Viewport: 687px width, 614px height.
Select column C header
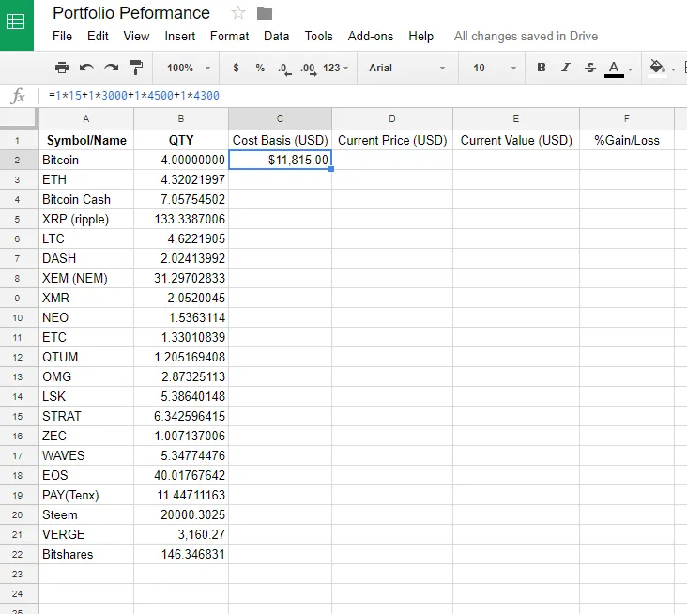pyautogui.click(x=280, y=119)
